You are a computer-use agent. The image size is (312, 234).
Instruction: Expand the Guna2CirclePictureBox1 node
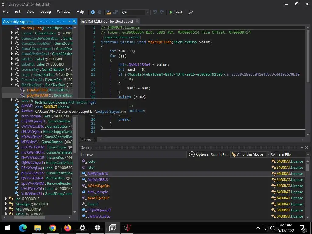[x=12, y=38]
